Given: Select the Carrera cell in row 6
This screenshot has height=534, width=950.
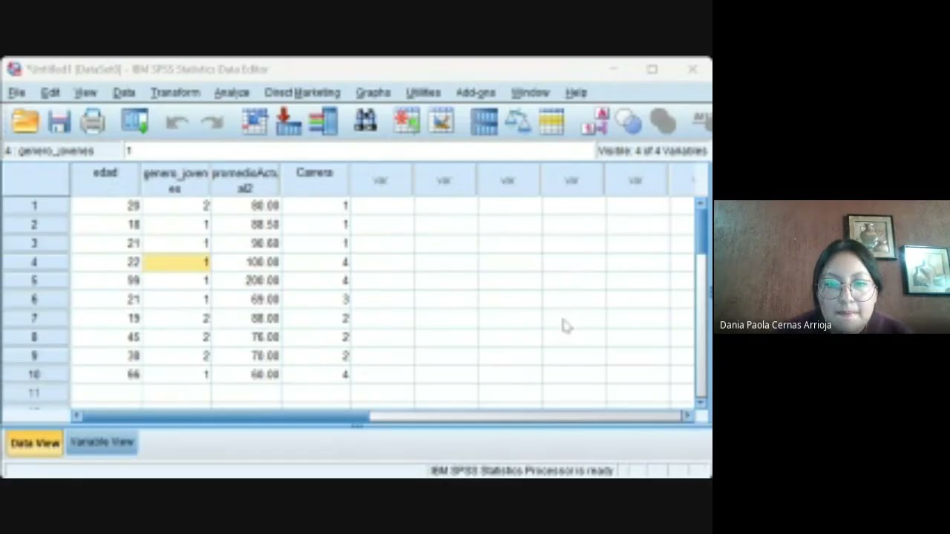Looking at the screenshot, I should 315,299.
